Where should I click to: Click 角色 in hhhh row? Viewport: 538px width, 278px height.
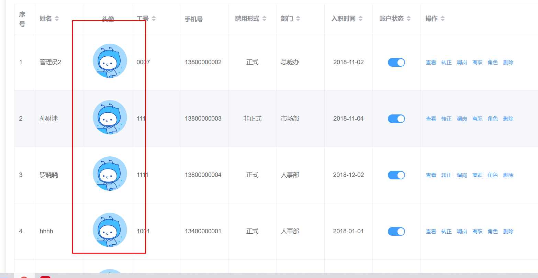493,231
